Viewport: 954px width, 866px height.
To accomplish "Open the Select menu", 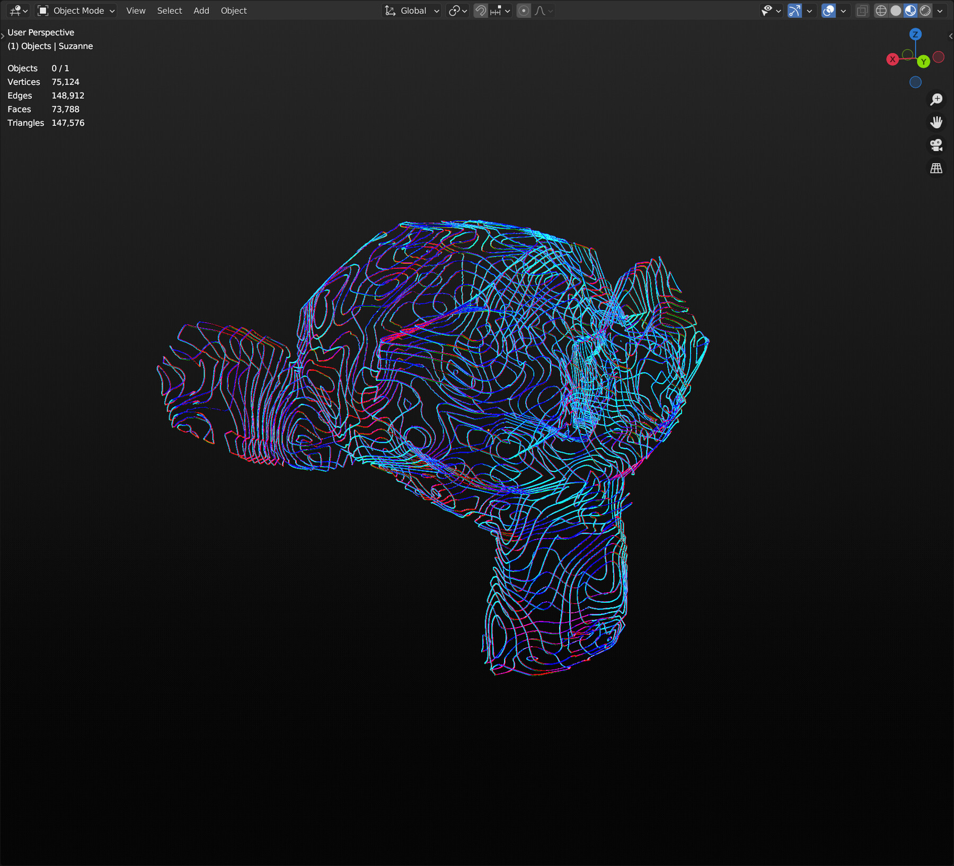I will coord(169,10).
